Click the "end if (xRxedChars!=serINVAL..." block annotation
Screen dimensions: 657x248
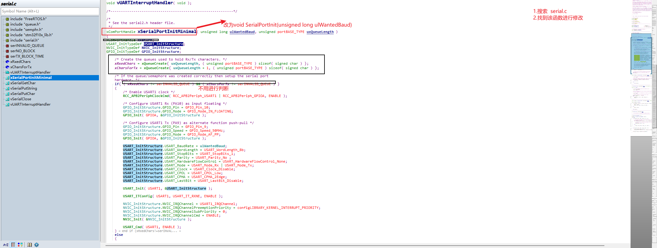click(x=150, y=231)
